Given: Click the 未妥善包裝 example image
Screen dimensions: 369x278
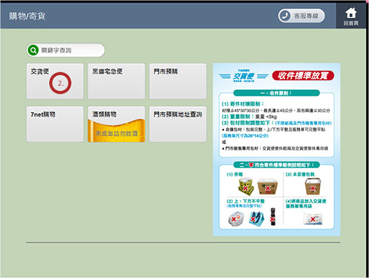Looking at the screenshot, I should pyautogui.click(x=313, y=186).
